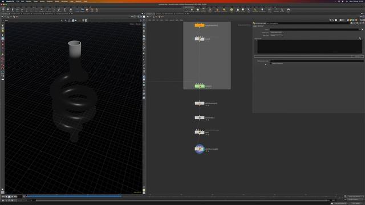Open the VEX snippet presets icon beside VEXpression
365x205 pixels.
(x=360, y=38)
